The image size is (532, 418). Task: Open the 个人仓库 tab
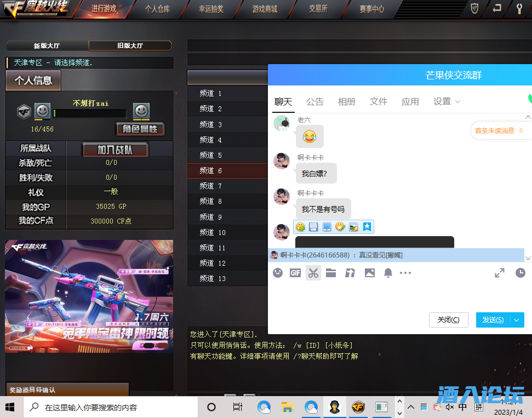157,9
